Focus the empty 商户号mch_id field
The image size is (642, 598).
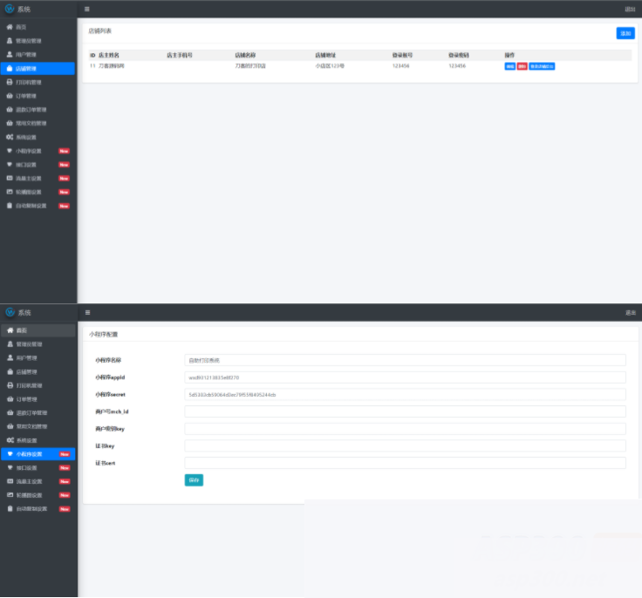point(405,411)
